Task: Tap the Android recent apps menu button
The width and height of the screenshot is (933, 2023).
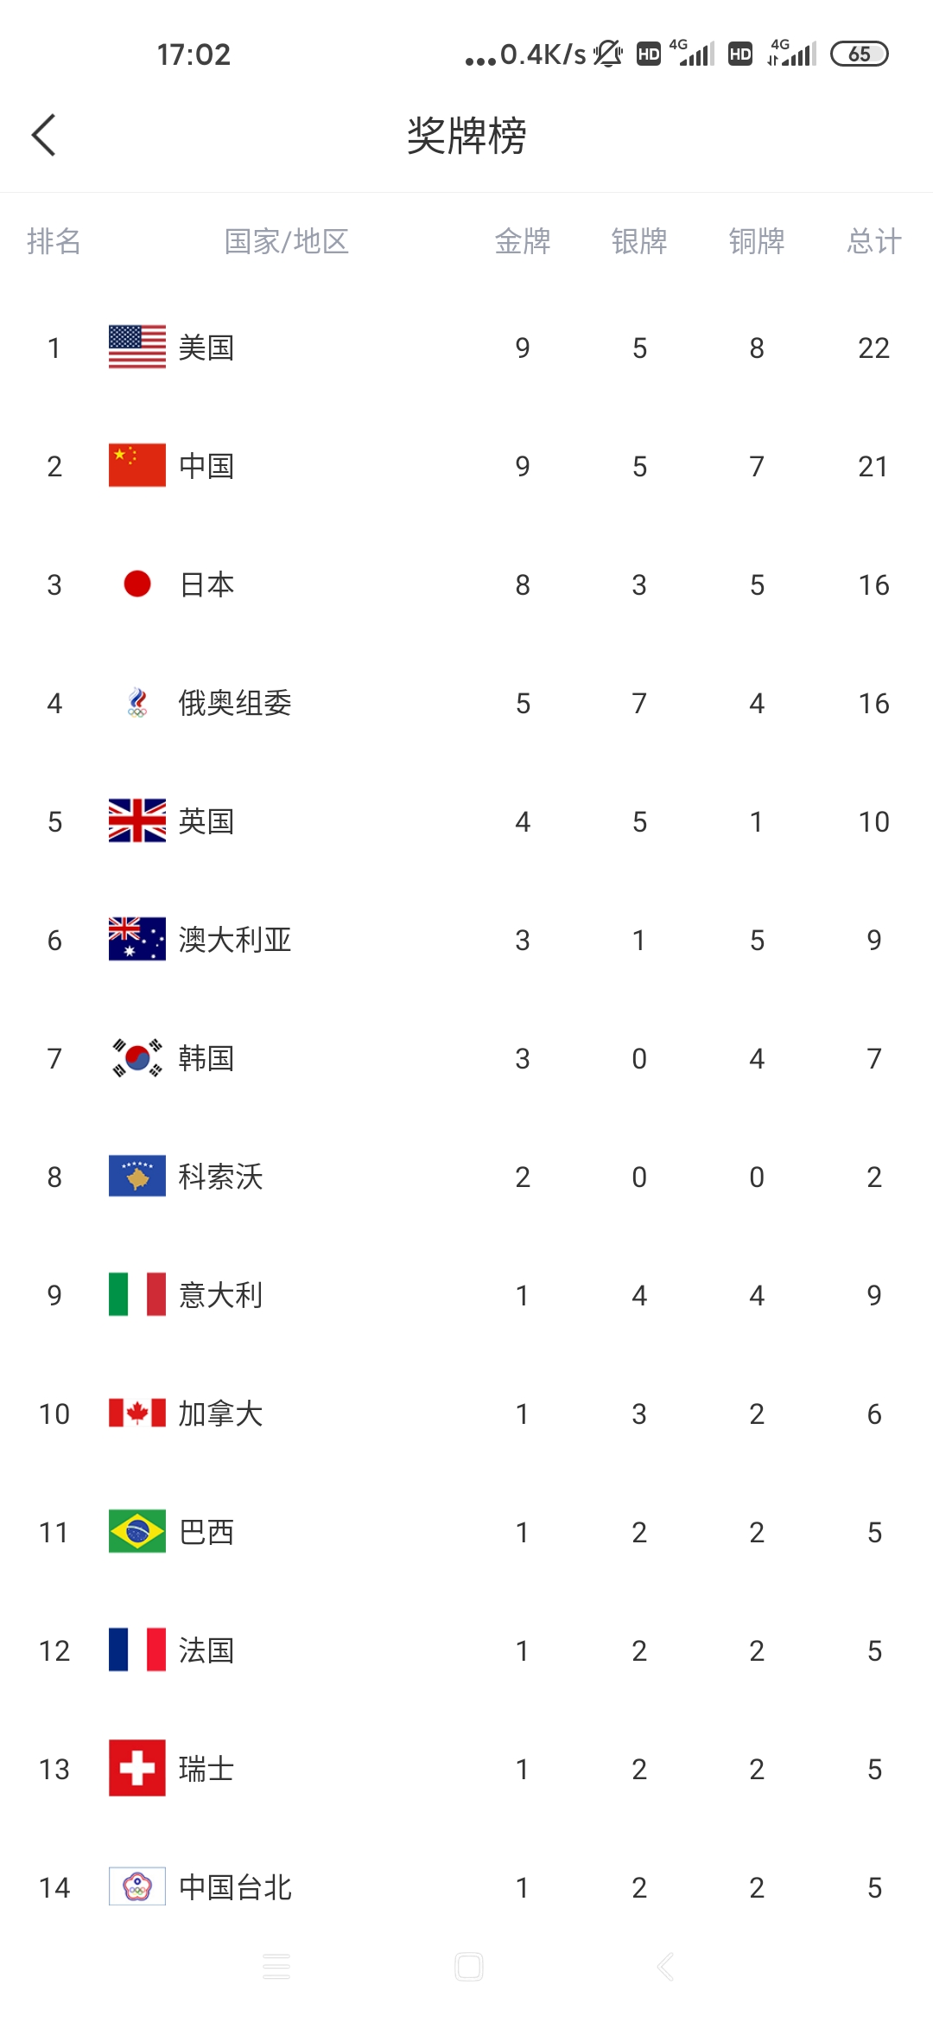Action: click(276, 1967)
